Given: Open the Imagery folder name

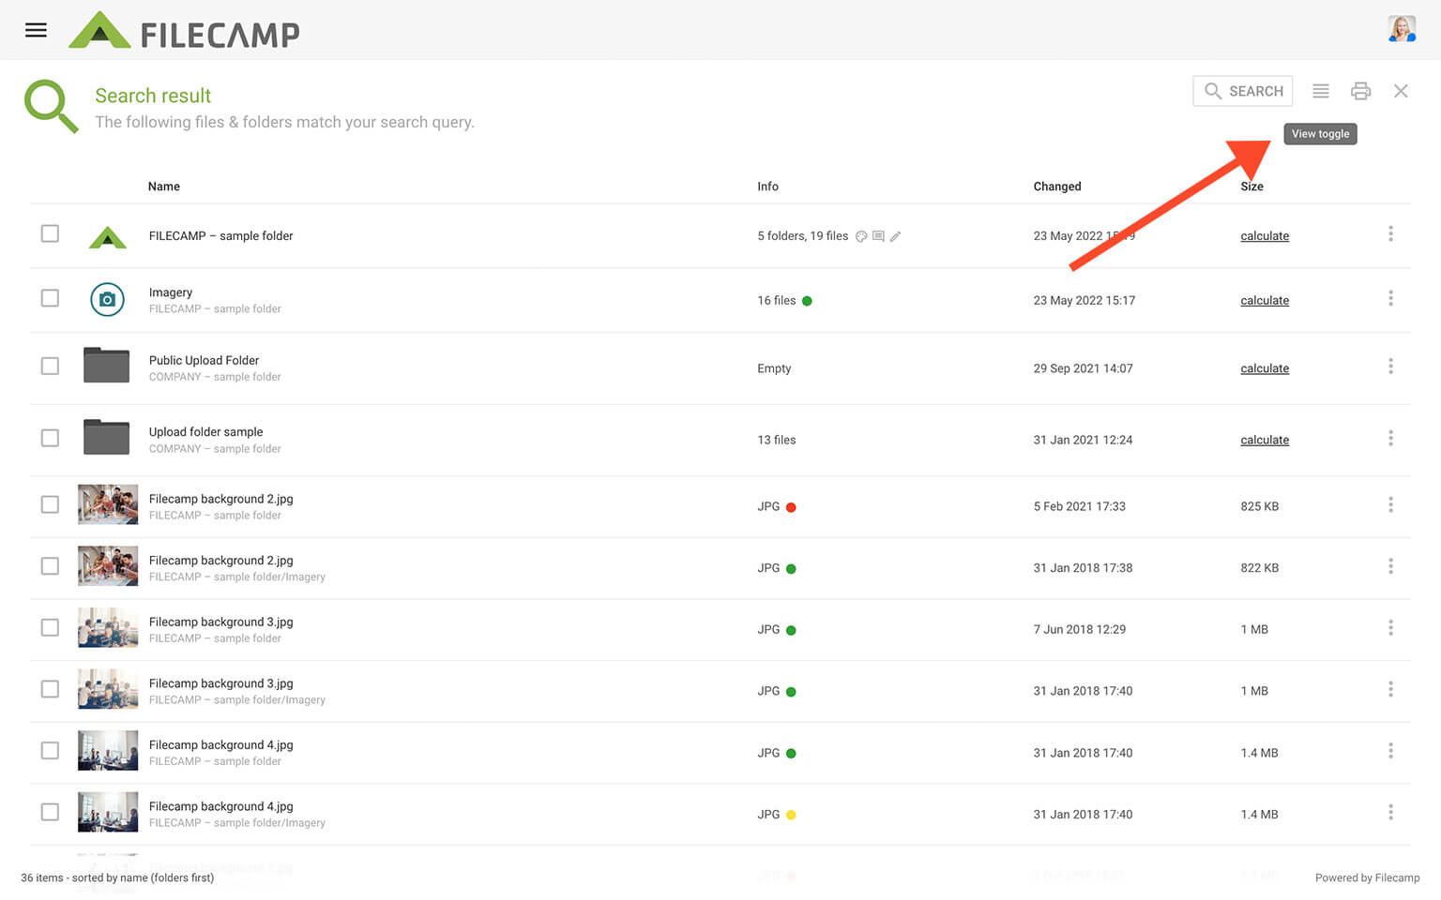Looking at the screenshot, I should point(171,292).
